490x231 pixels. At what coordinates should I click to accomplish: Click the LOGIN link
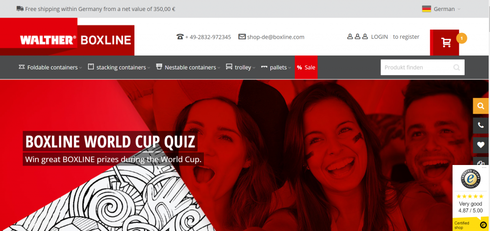379,37
